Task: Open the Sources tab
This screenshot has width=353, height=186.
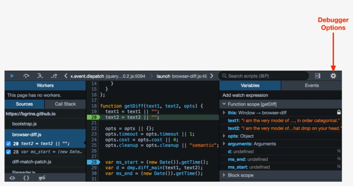Action: pos(24,104)
